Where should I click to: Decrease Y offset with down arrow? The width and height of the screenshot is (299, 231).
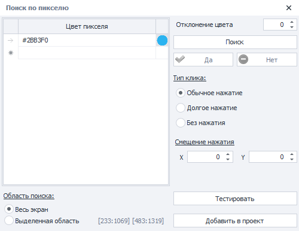point(292,159)
